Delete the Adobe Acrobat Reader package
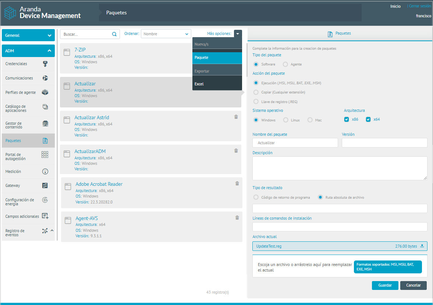 (237, 184)
